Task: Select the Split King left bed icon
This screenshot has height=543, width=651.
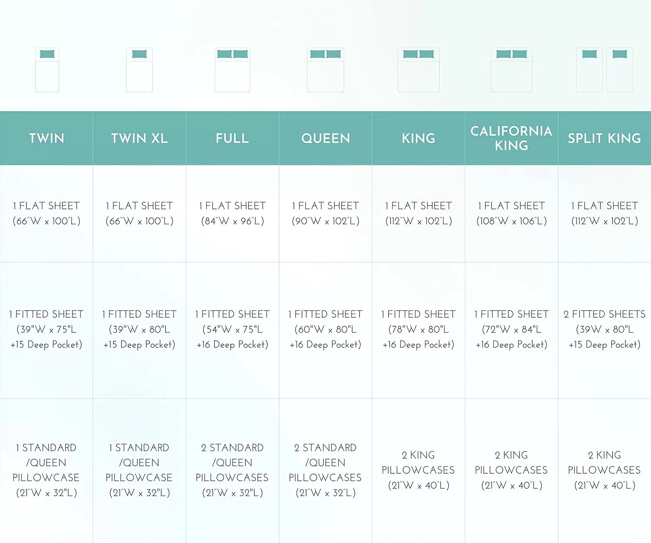Action: point(589,70)
